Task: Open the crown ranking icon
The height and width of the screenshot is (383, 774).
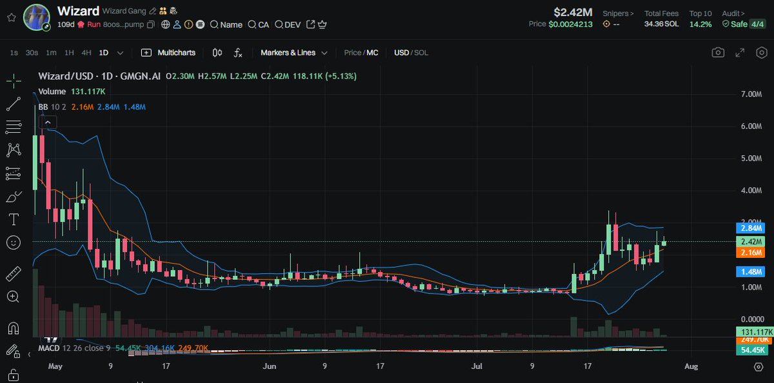Action: pyautogui.click(x=322, y=25)
